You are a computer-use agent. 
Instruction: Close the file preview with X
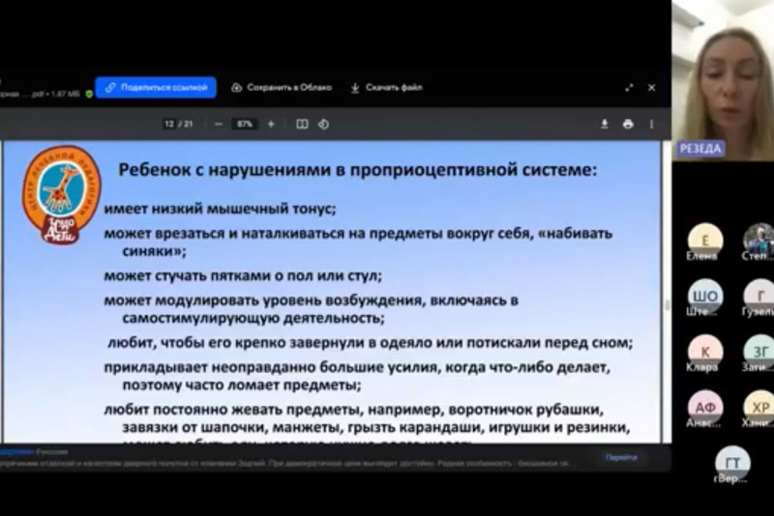[x=651, y=87]
